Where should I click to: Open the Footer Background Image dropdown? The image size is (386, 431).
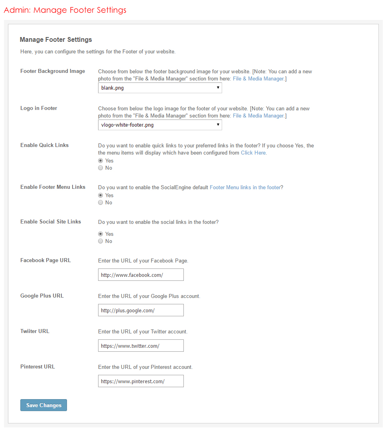click(x=160, y=88)
